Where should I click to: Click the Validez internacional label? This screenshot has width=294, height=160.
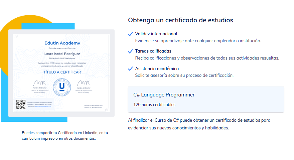click(156, 34)
